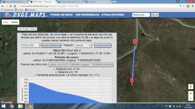Open the OTRAS OPCIONES menu
Viewport: 195px width, 109px height.
point(113,15)
